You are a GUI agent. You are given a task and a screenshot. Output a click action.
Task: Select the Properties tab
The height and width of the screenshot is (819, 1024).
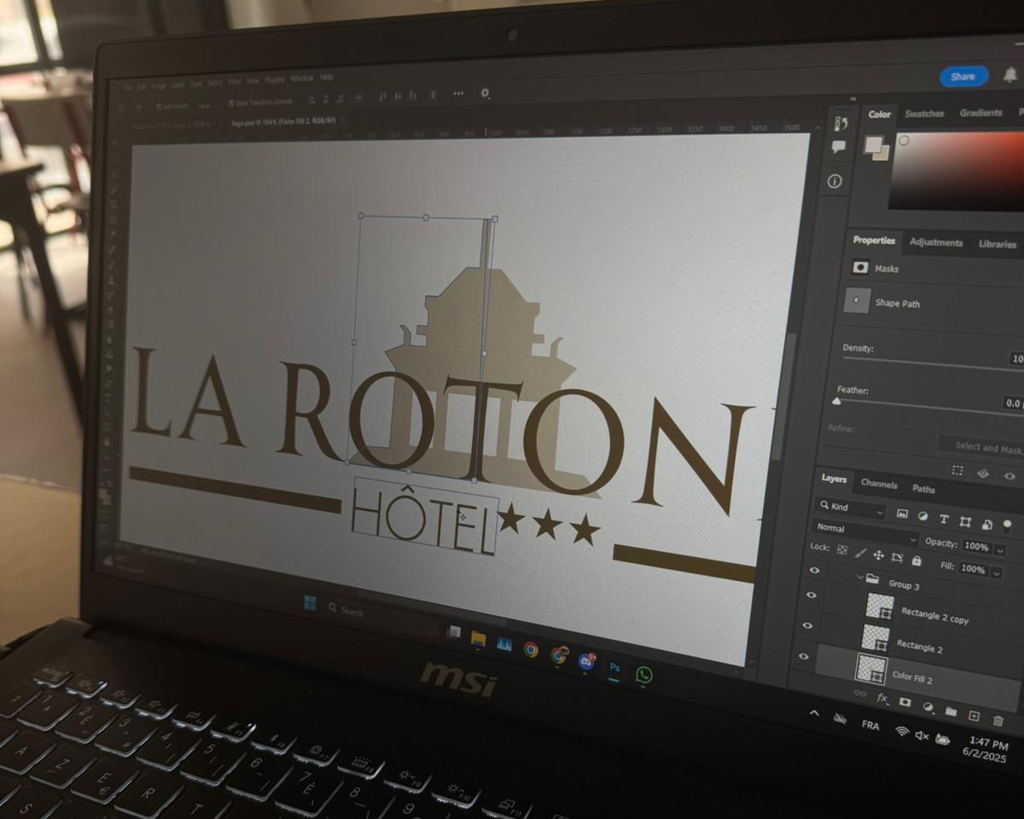(x=874, y=241)
